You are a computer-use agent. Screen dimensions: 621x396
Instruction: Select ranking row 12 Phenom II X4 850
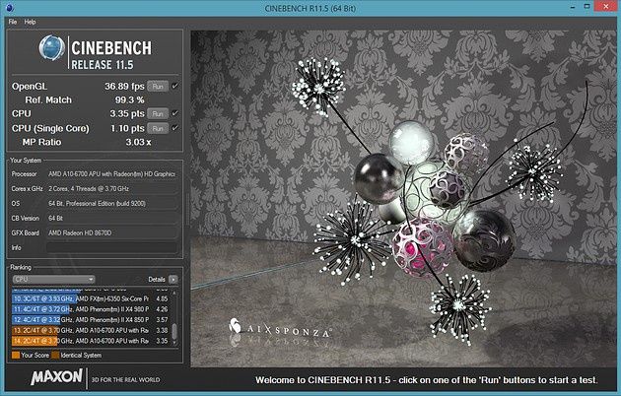pos(91,319)
